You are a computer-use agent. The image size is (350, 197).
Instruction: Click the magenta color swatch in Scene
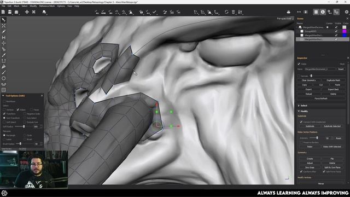pyautogui.click(x=345, y=31)
